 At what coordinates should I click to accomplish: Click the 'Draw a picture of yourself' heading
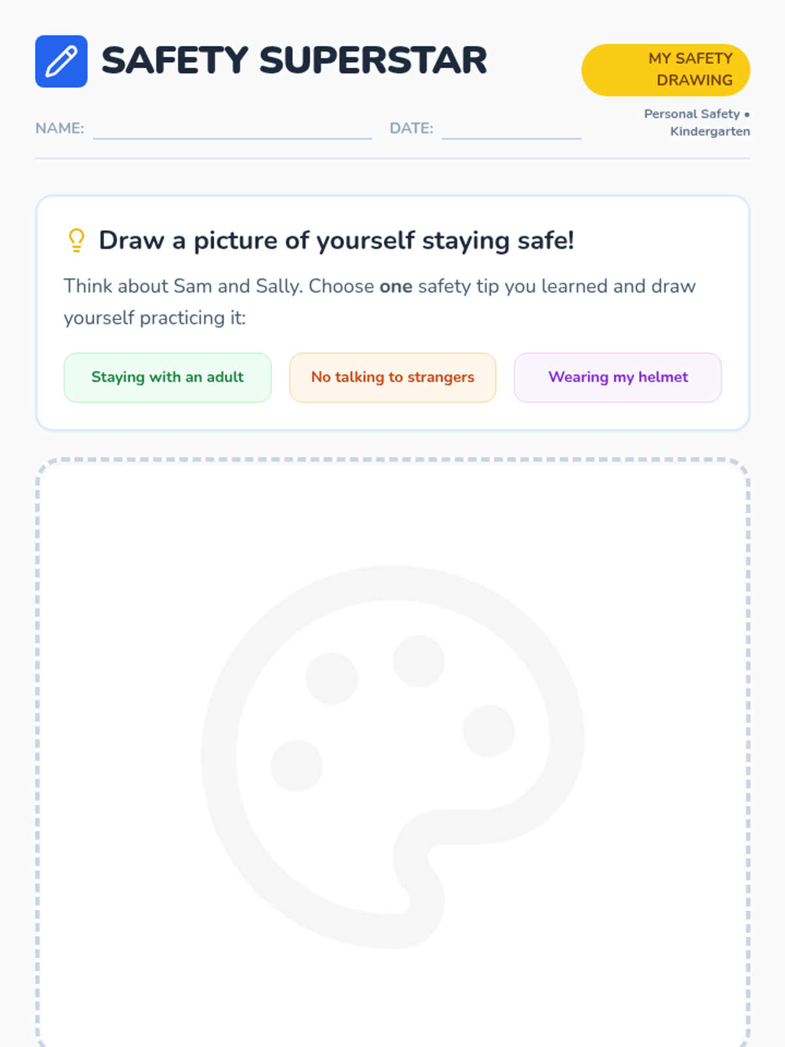pos(336,240)
